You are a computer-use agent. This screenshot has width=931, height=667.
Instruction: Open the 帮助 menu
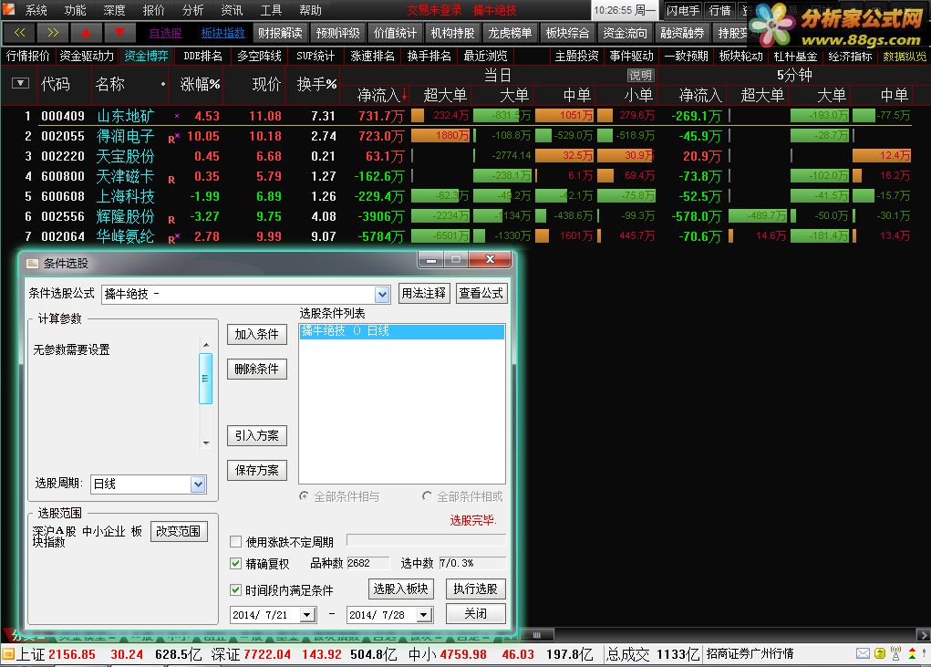(x=310, y=10)
